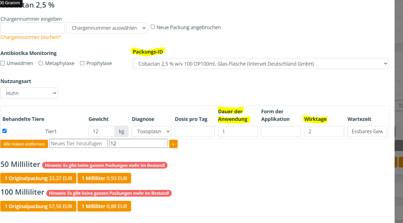Screen dimensions: 403x223
Task: Click the Wartezeit column header
Action: click(359, 119)
